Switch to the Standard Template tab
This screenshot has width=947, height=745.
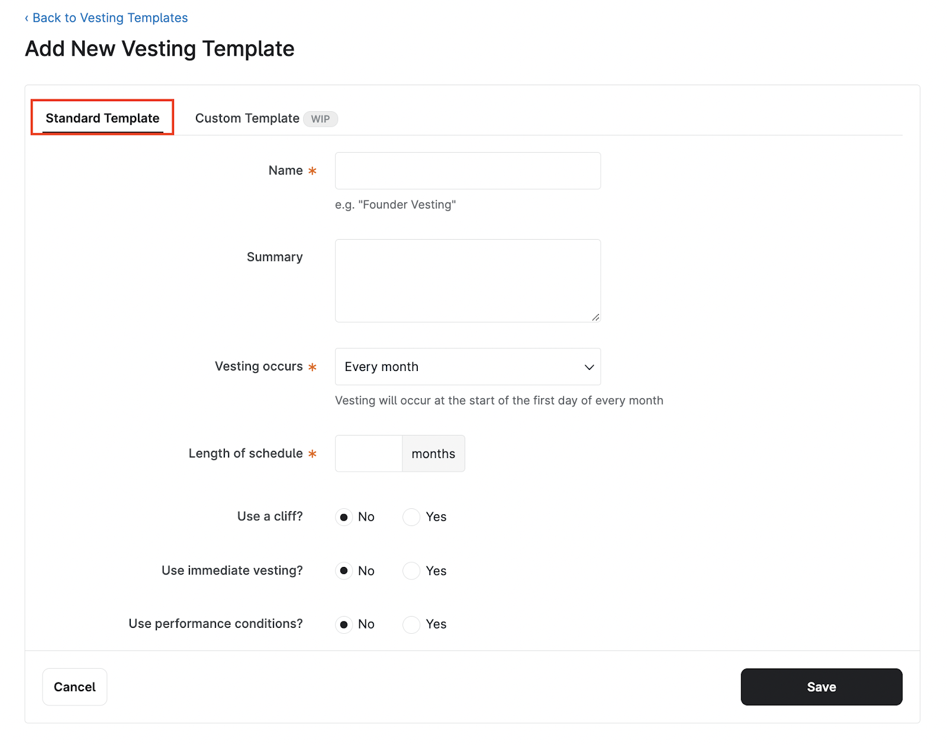point(102,118)
